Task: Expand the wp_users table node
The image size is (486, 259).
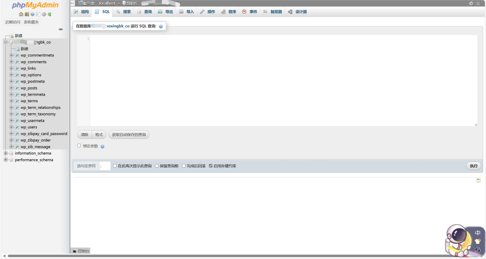Action: [x=11, y=127]
